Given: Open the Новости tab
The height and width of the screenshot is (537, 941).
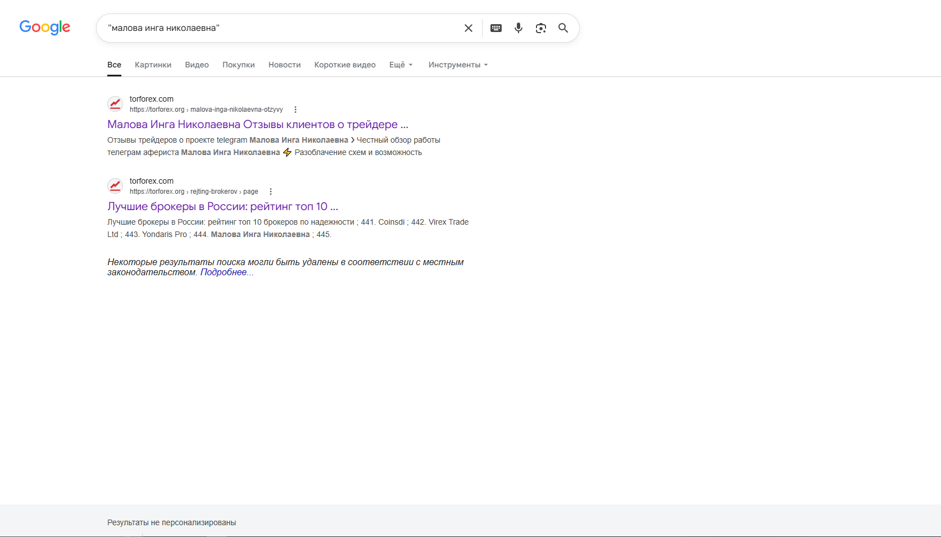Looking at the screenshot, I should (x=284, y=65).
